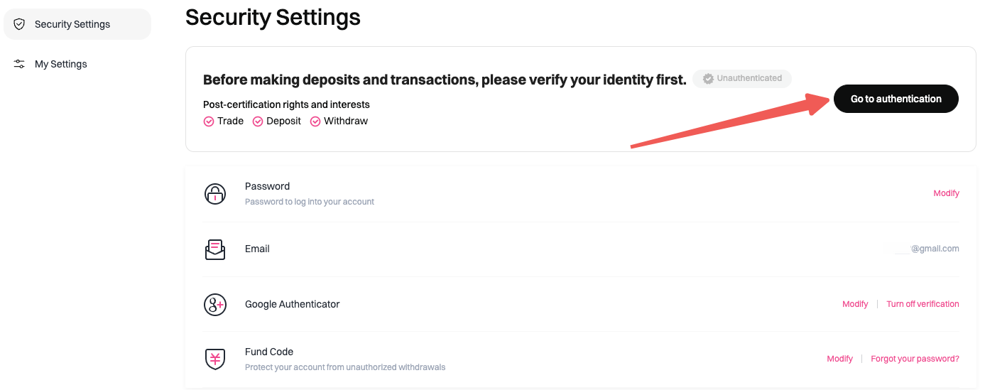Click the Email envelope icon
This screenshot has height=390, width=985.
tap(214, 249)
